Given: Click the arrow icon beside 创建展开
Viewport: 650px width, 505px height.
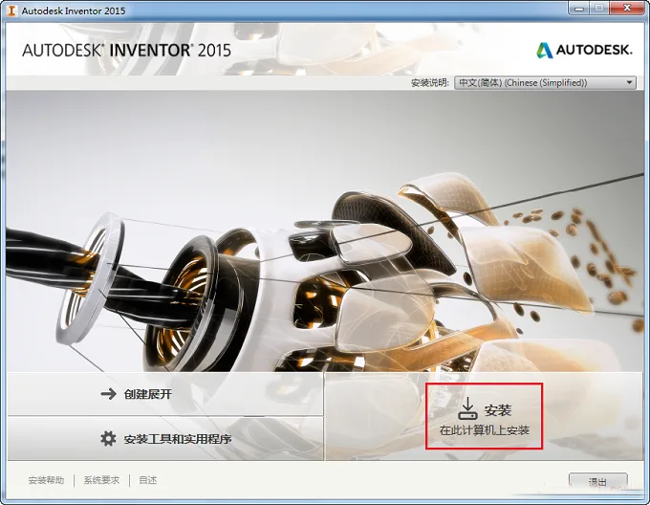Looking at the screenshot, I should 109,393.
